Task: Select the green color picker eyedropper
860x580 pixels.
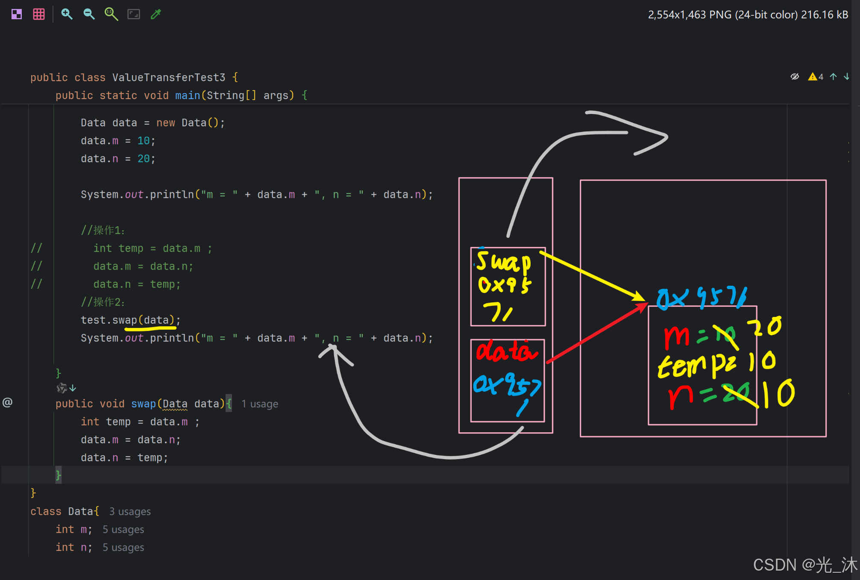Action: (x=156, y=14)
